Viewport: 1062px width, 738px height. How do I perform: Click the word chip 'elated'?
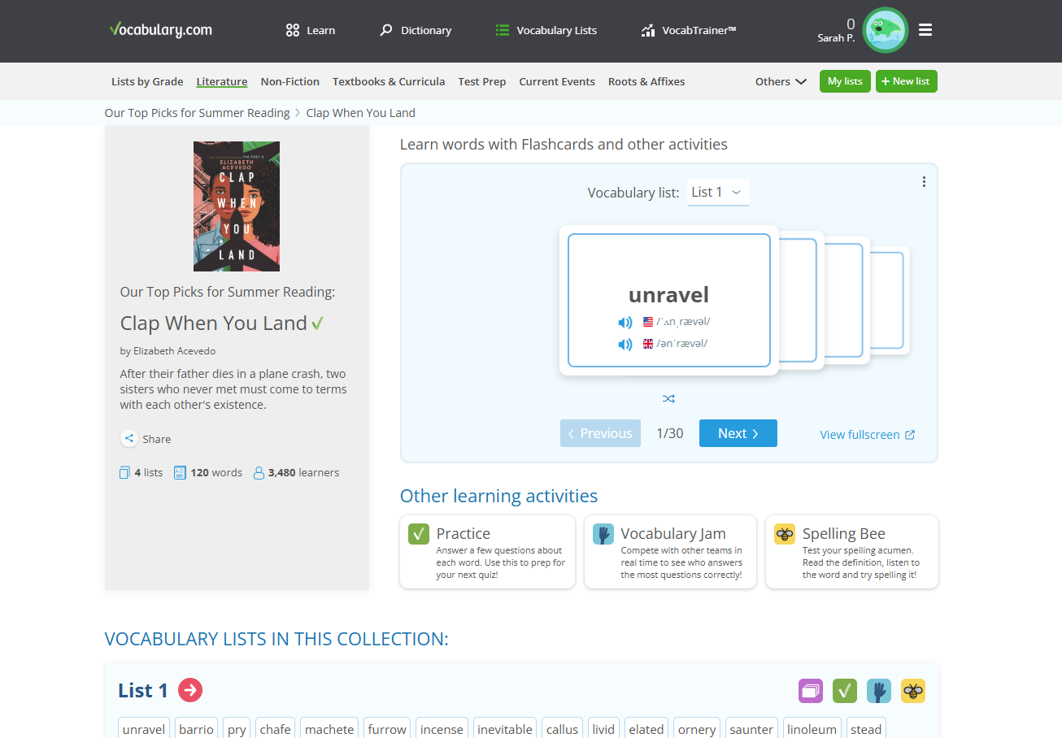[x=646, y=728]
